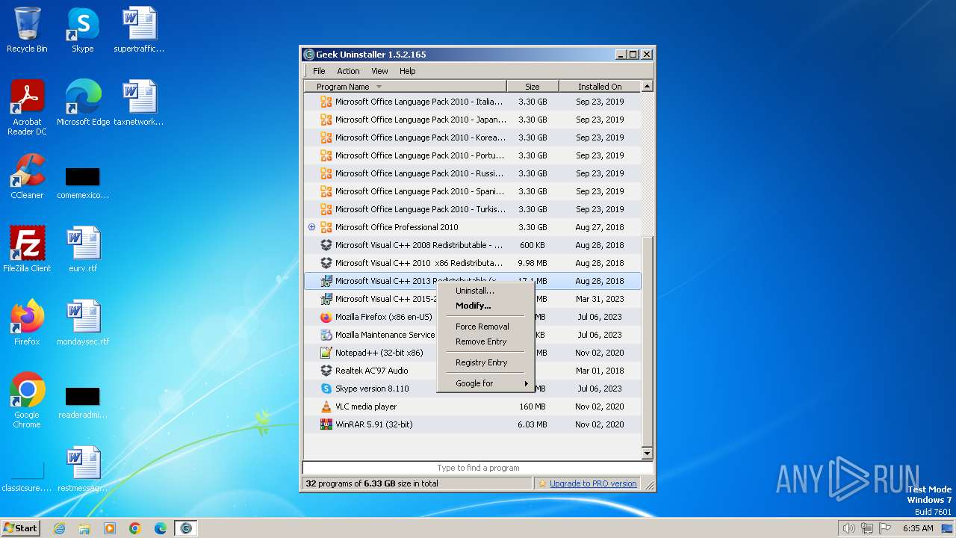Screen dimensions: 956x538
Task: Select Microsoft Visual C++ 2010 x86 Redistributable row
Action: [473, 263]
